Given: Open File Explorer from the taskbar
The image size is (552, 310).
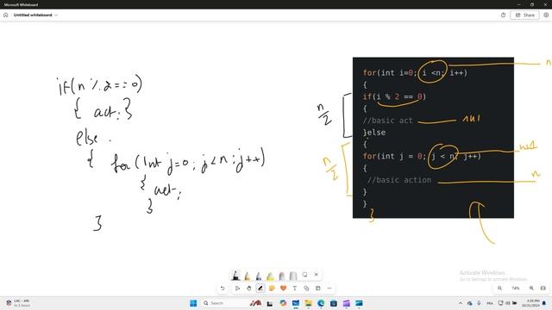Looking at the screenshot, I should tap(308, 303).
